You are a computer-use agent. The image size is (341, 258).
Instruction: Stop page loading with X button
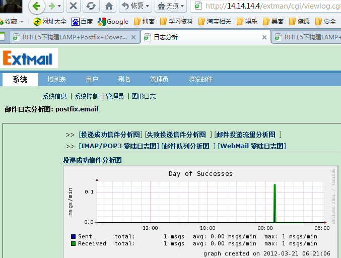coord(73,6)
